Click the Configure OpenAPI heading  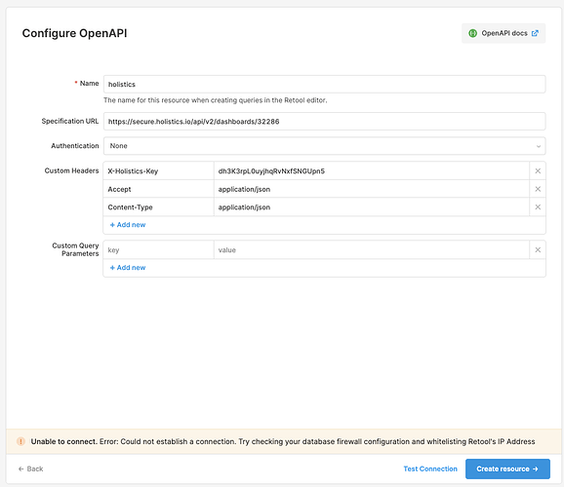(x=74, y=33)
